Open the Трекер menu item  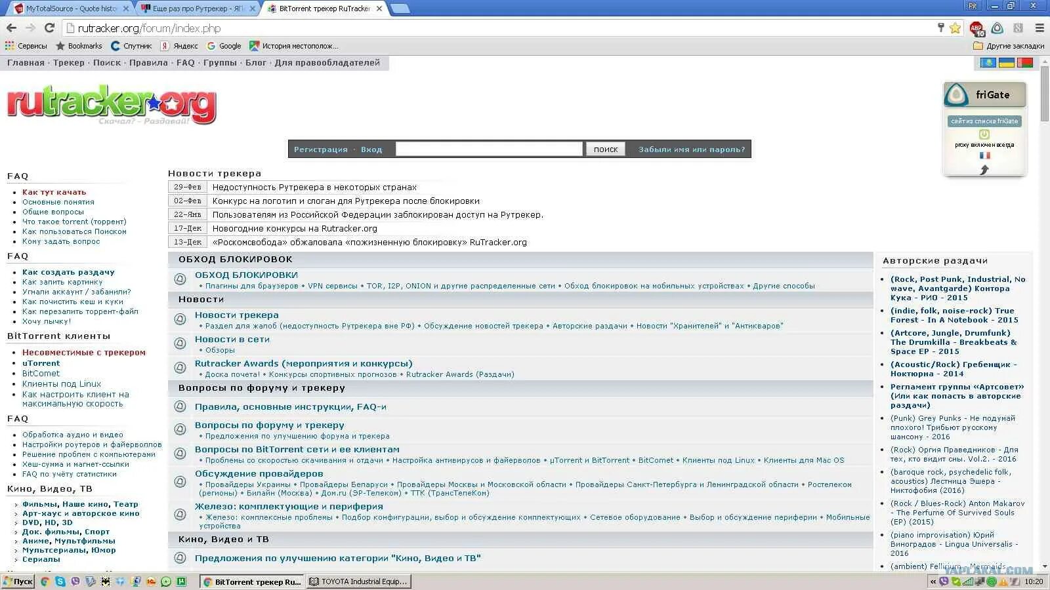click(69, 63)
